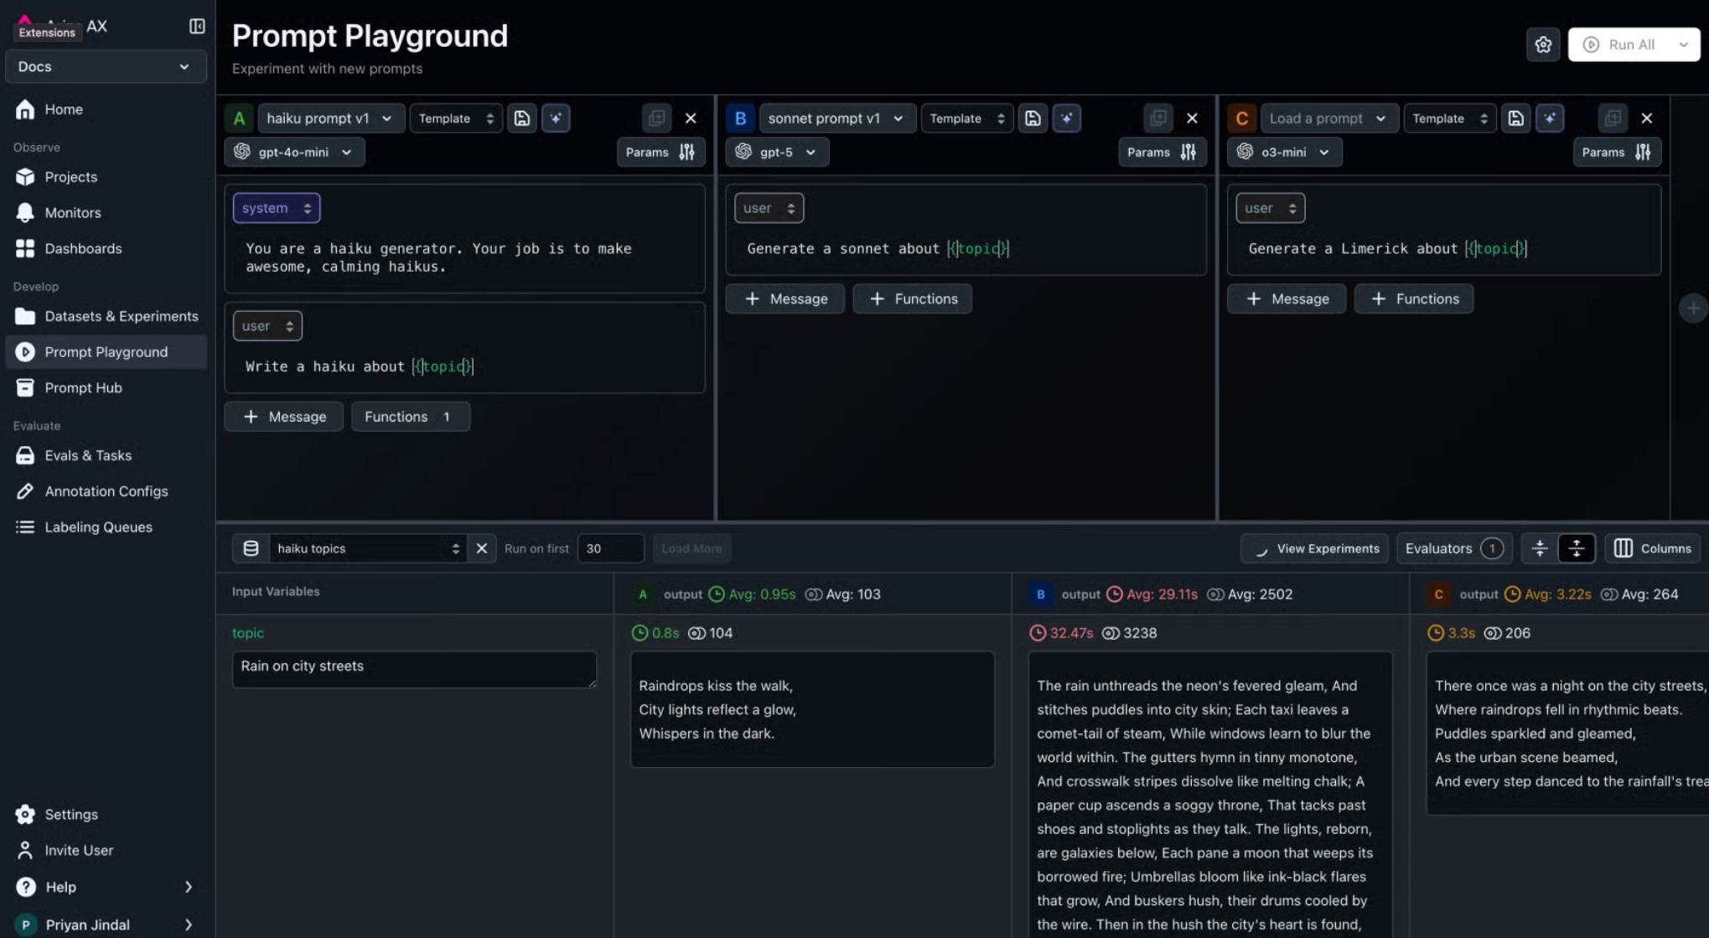Click the add new prompt column plus icon
Screen dimensions: 1709x938
1692,308
